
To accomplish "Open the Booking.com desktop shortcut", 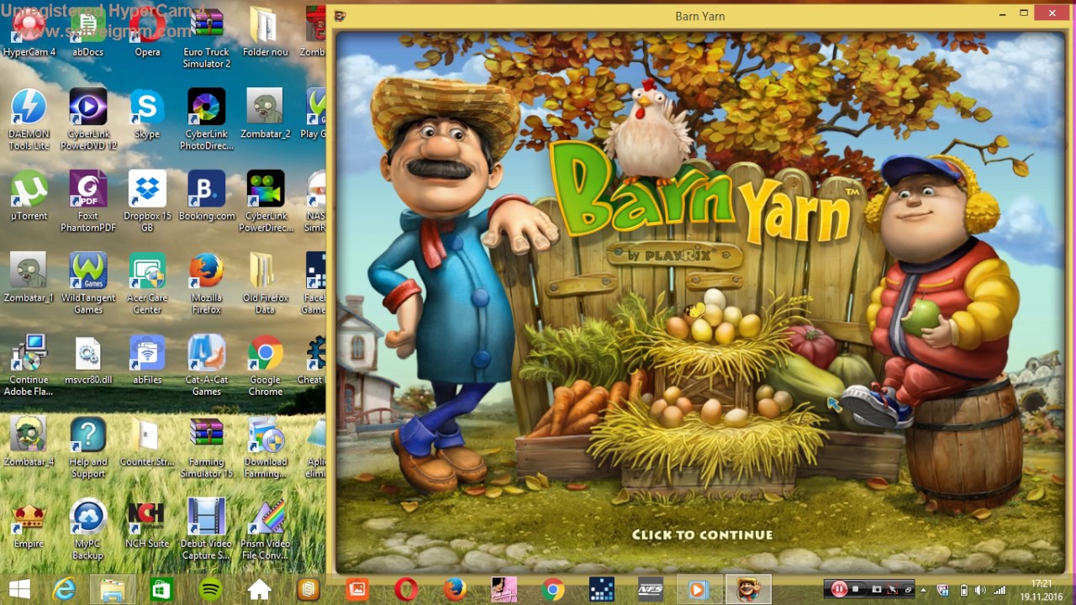I will click(207, 195).
